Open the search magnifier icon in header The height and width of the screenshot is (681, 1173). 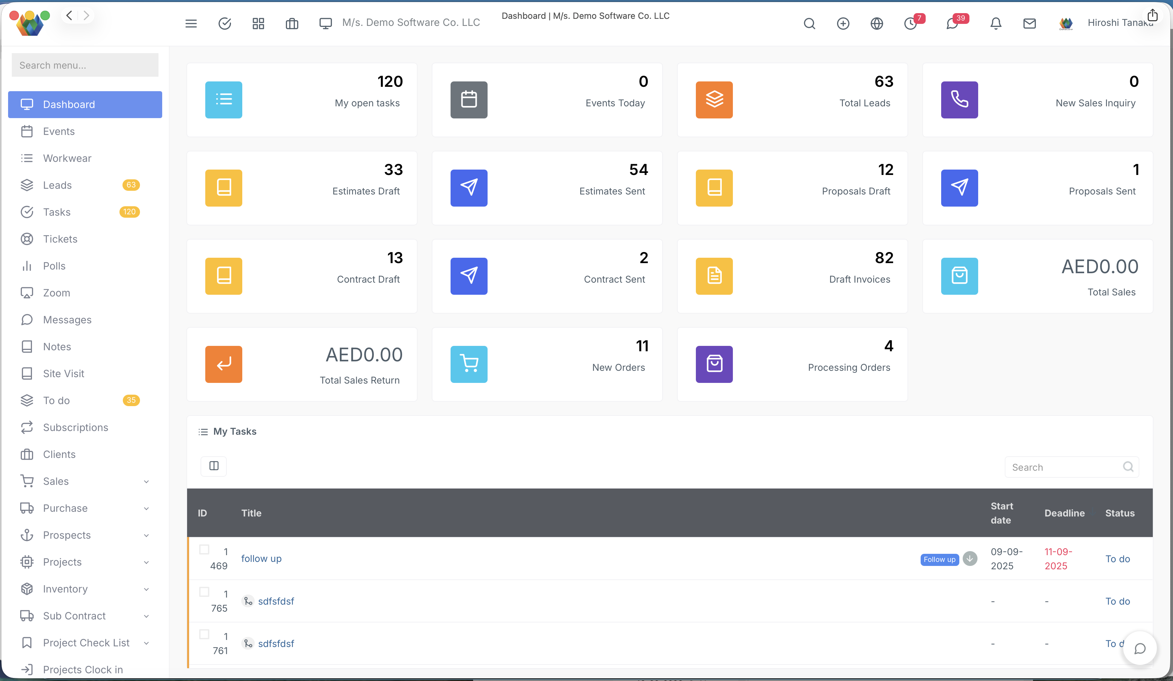click(810, 23)
